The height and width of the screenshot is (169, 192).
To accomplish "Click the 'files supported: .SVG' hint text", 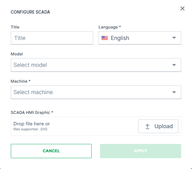I will click(x=30, y=129).
